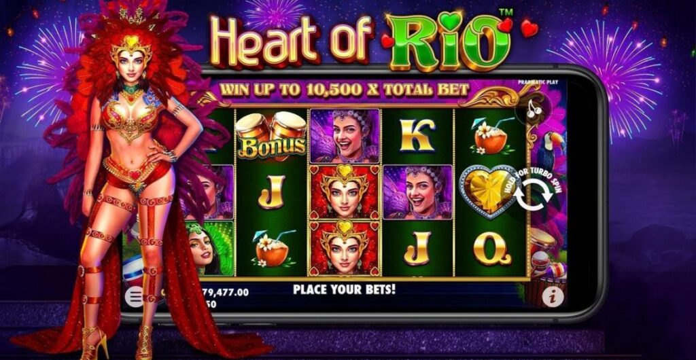Click the bottom red dancer symbol

point(345,249)
